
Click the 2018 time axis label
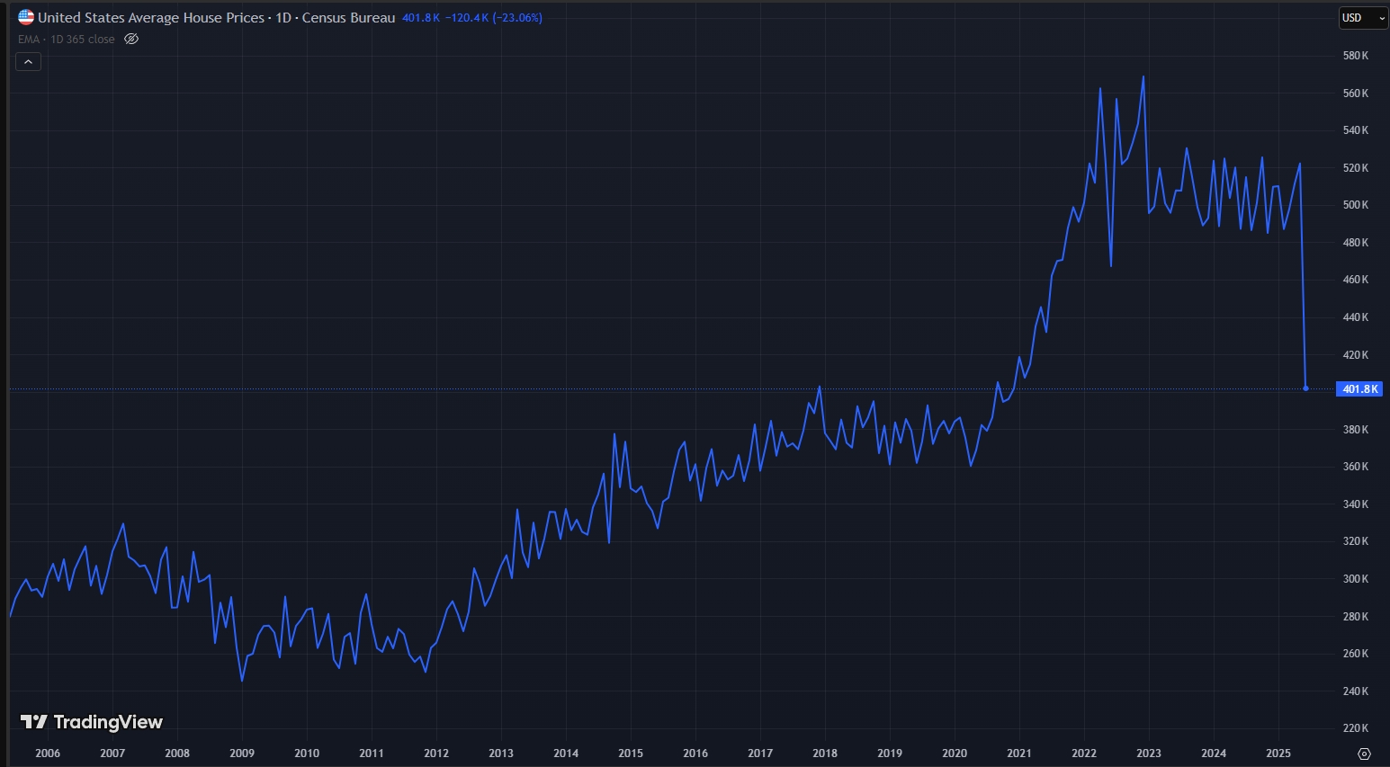tap(825, 754)
